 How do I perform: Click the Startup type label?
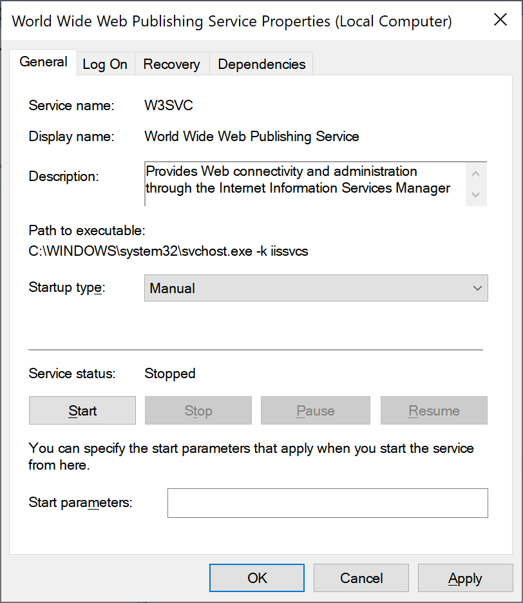[x=67, y=288]
